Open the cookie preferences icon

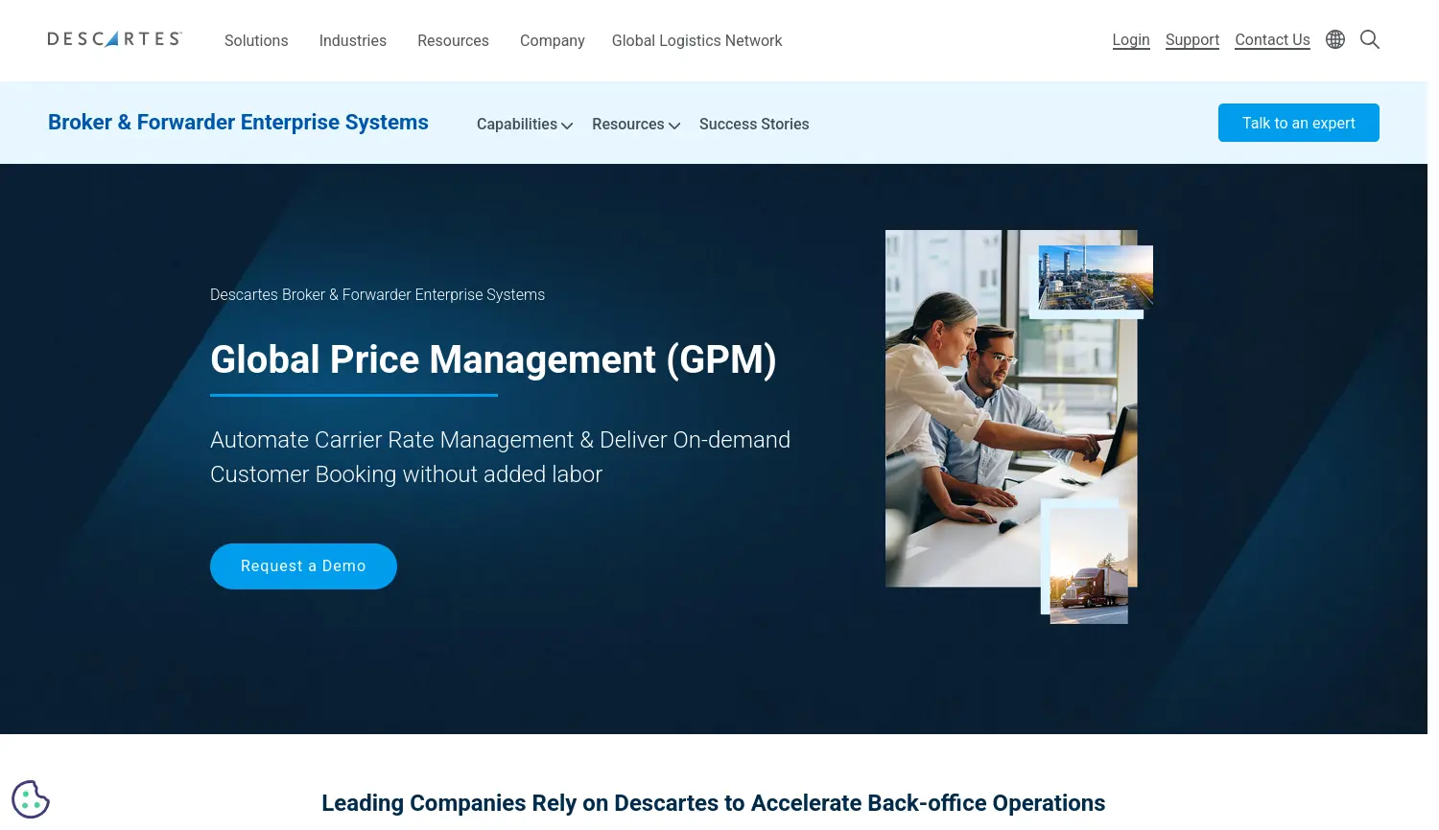[x=31, y=799]
